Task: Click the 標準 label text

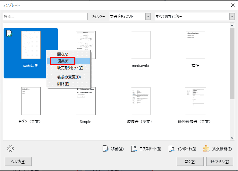Action: click(195, 66)
